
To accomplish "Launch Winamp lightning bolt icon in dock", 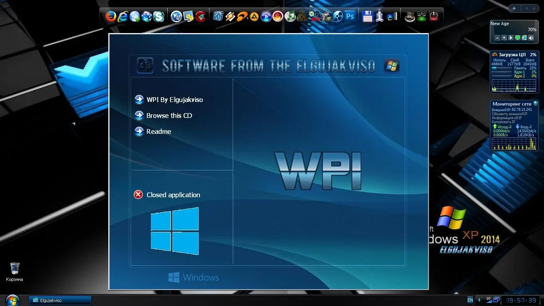I will (230, 16).
